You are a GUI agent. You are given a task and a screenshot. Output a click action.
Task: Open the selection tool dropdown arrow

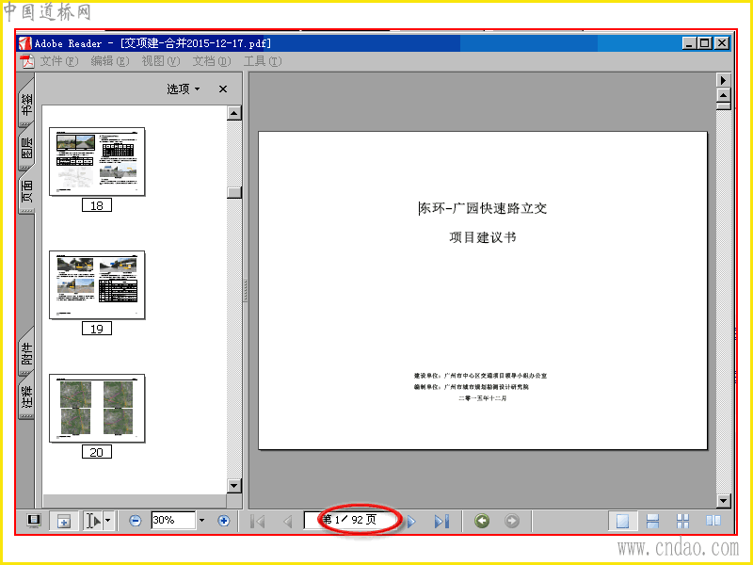(x=108, y=521)
